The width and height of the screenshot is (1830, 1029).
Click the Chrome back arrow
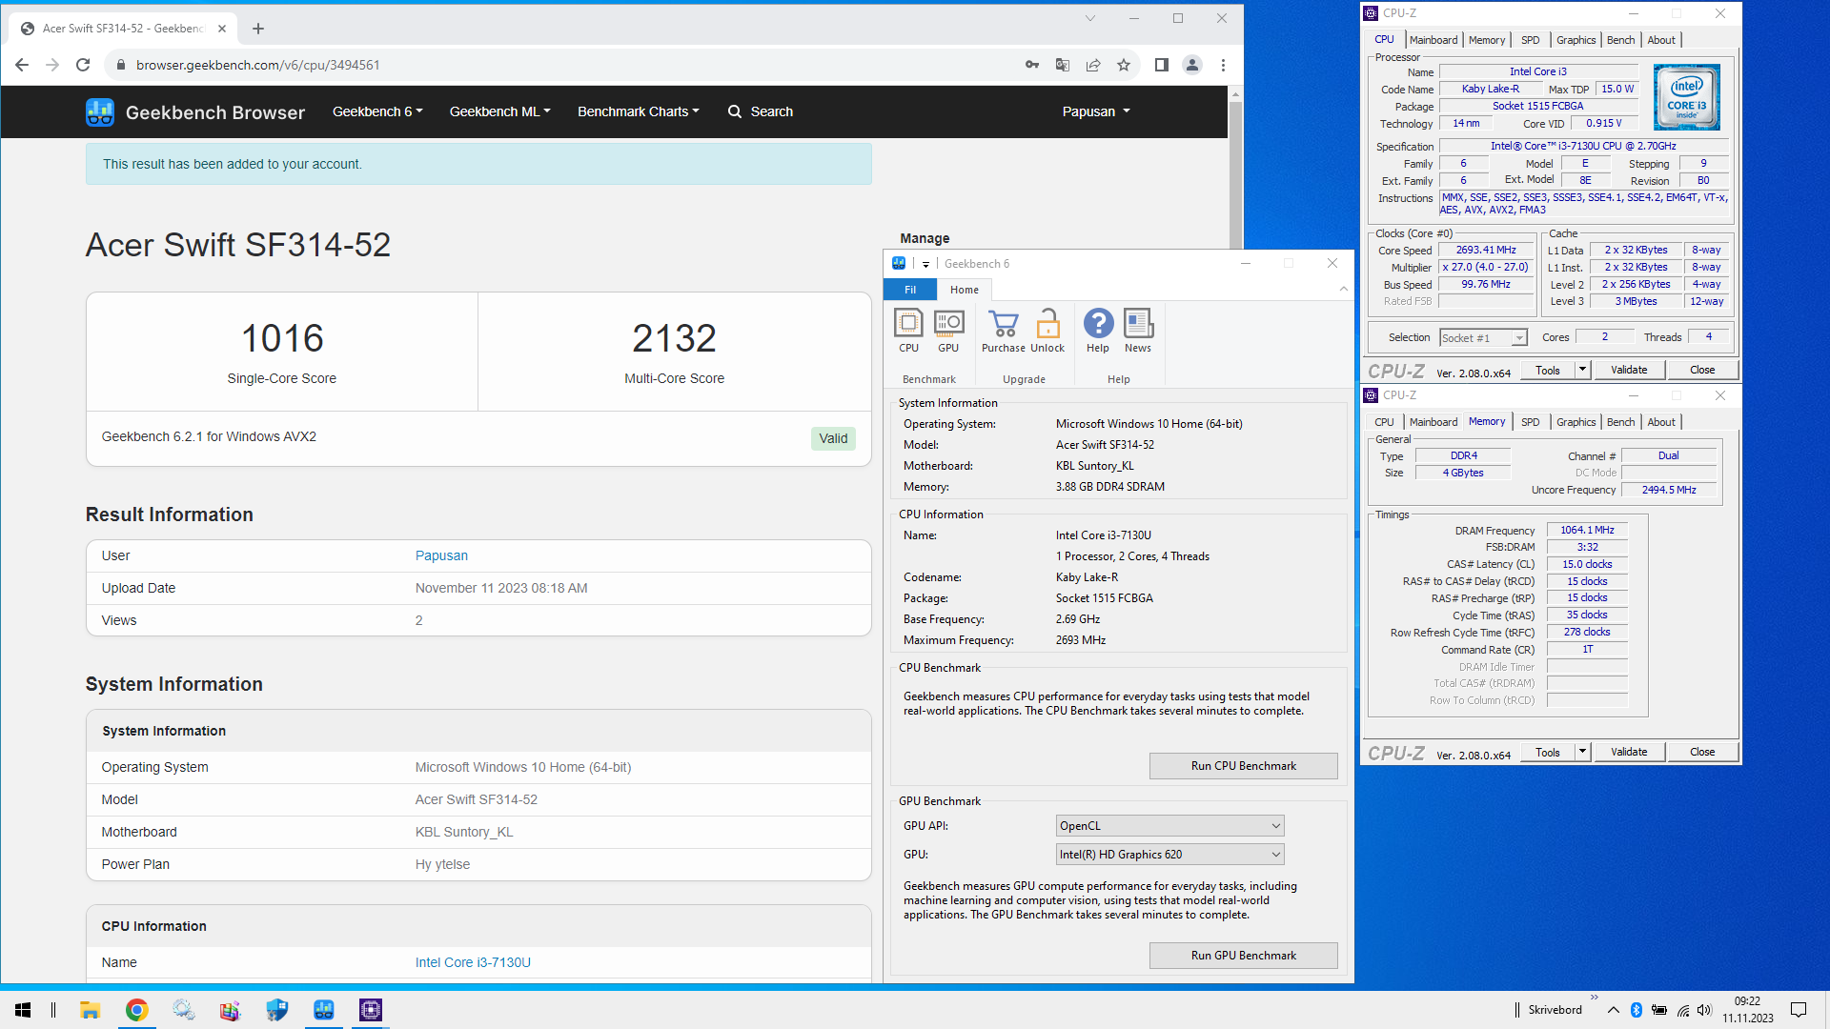pos(22,65)
